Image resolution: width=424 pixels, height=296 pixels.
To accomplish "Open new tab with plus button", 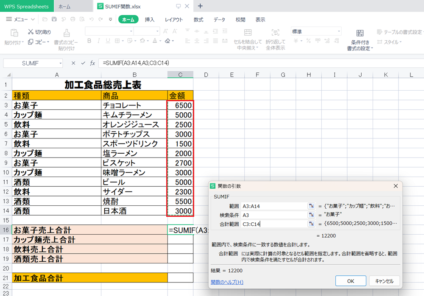I will pos(201,6).
